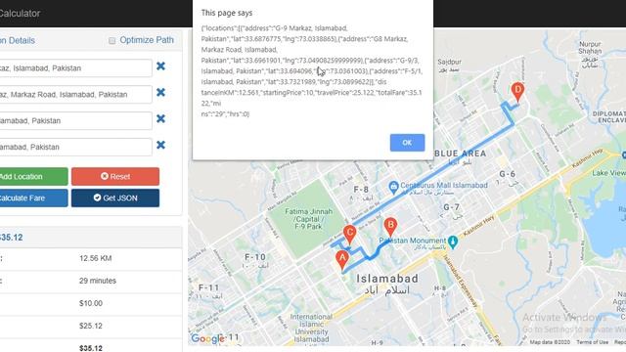Select the Centaurus Mall Islamabad map pin
The height and width of the screenshot is (352, 626).
coord(393,187)
